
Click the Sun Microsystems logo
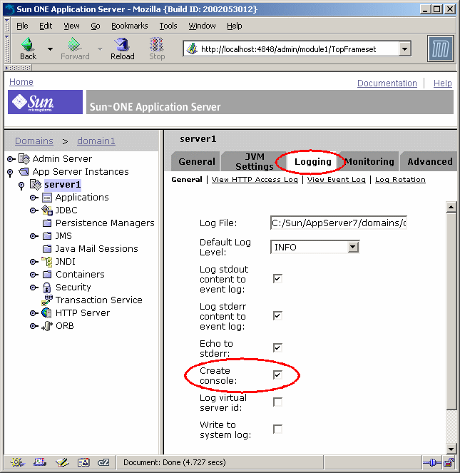(45, 102)
